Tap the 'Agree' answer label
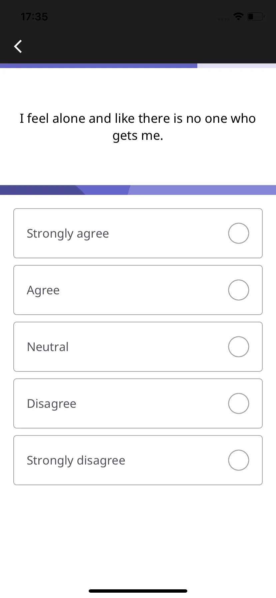 pyautogui.click(x=43, y=290)
